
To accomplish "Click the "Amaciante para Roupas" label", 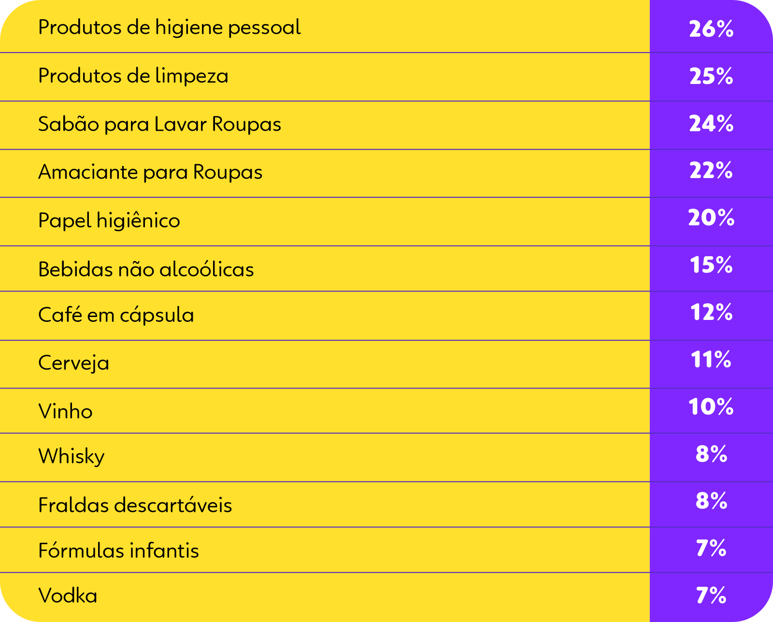I will click(x=150, y=172).
